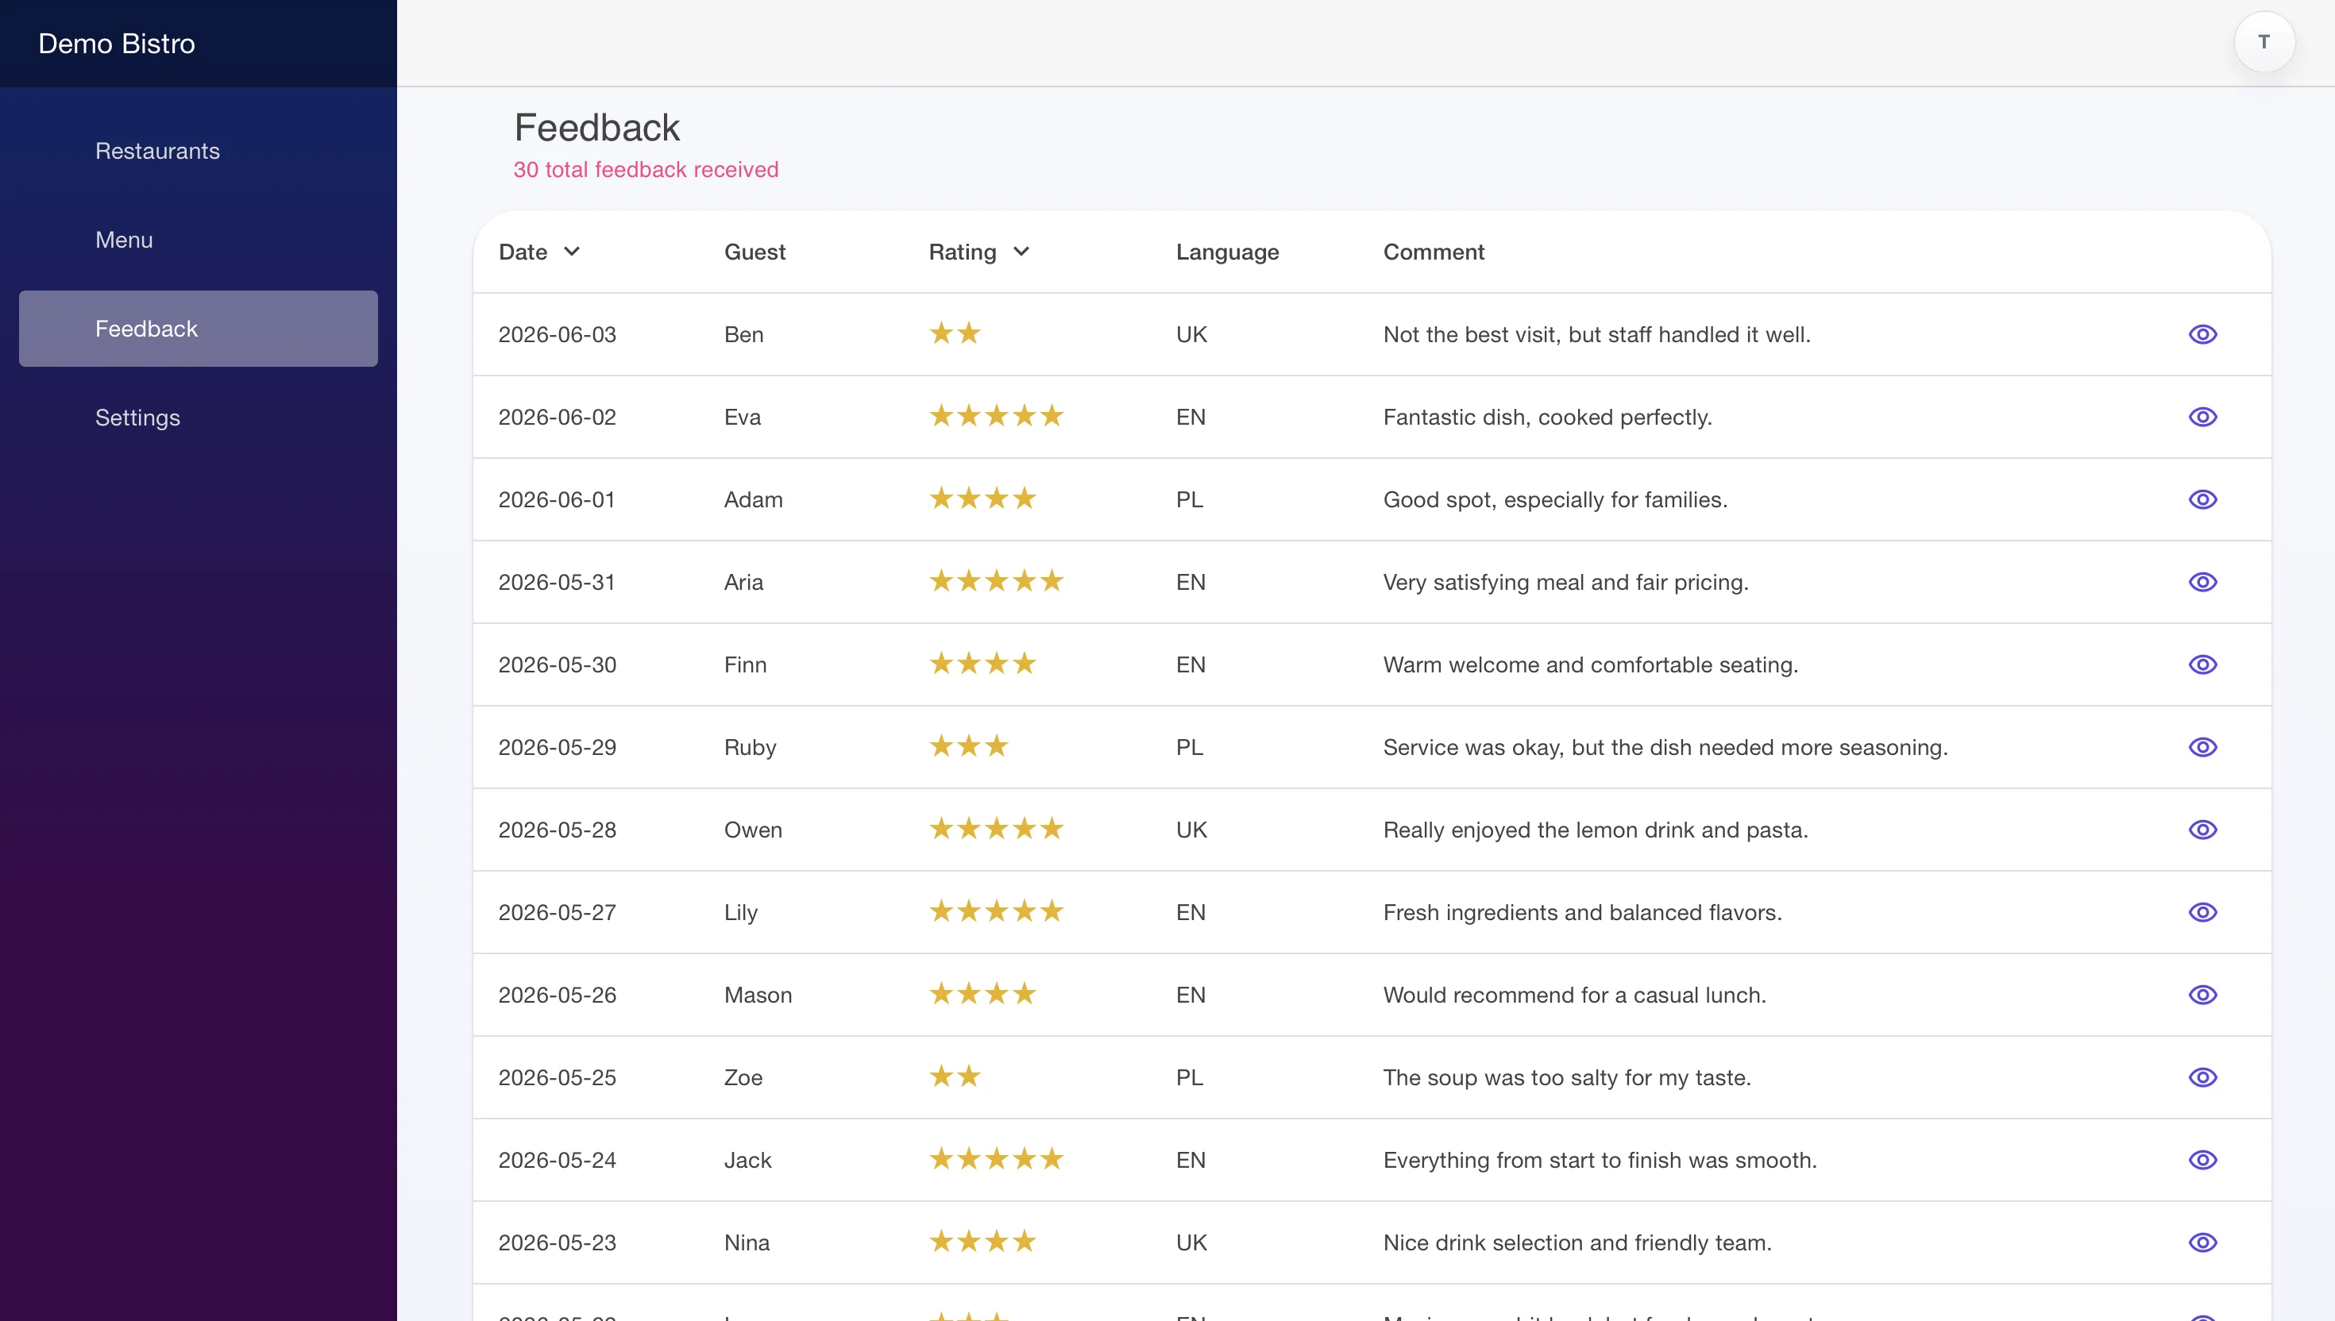This screenshot has height=1321, width=2335.
Task: Open the user avatar T button
Action: [x=2264, y=43]
